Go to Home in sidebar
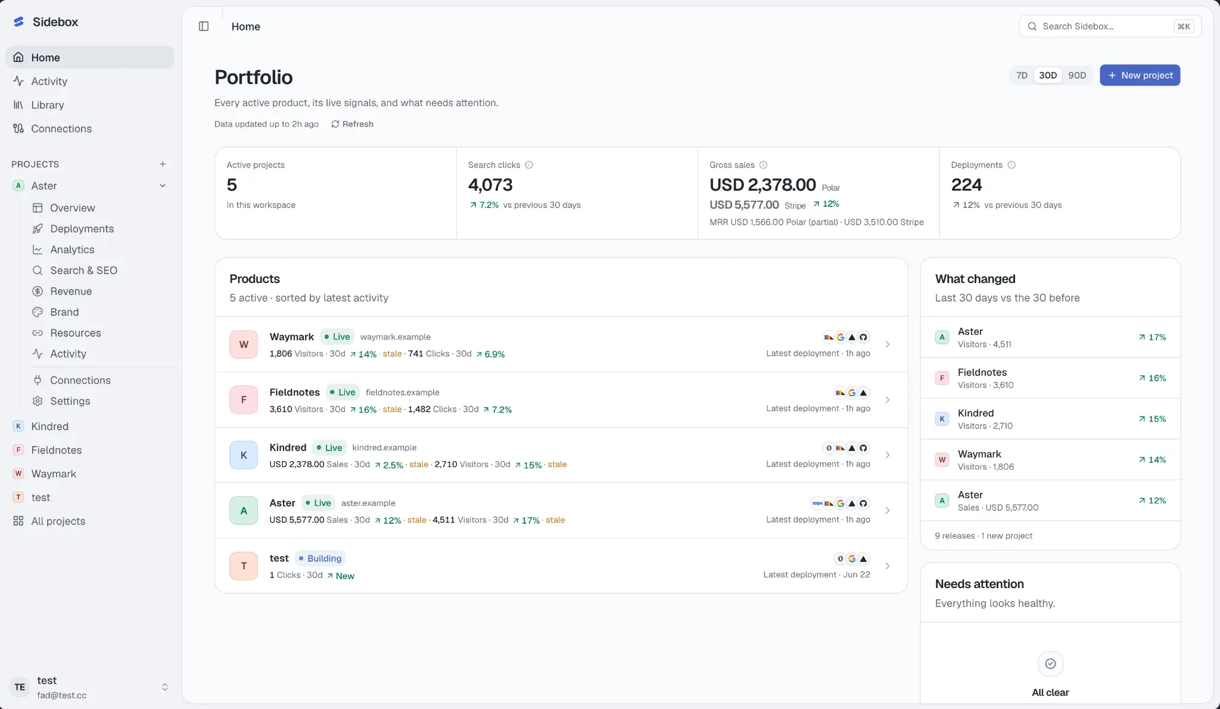This screenshot has height=709, width=1220. tap(90, 57)
